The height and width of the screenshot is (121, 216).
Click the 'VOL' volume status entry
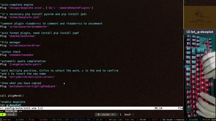(x=99, y=120)
